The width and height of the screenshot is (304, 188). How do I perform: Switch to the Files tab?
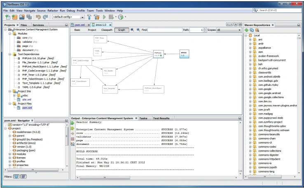coord(23,25)
